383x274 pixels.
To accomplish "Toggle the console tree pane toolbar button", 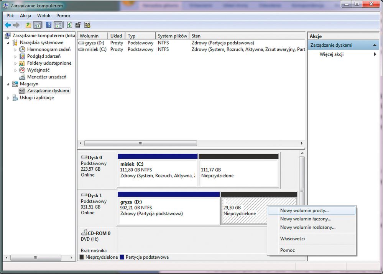I will pyautogui.click(x=37, y=25).
